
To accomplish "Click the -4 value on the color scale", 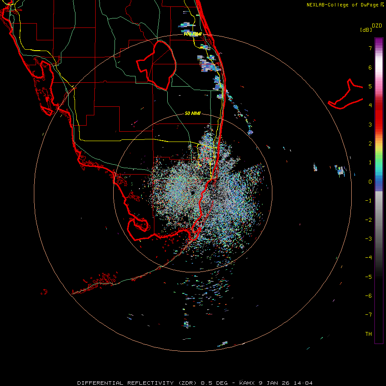I will (x=368, y=257).
